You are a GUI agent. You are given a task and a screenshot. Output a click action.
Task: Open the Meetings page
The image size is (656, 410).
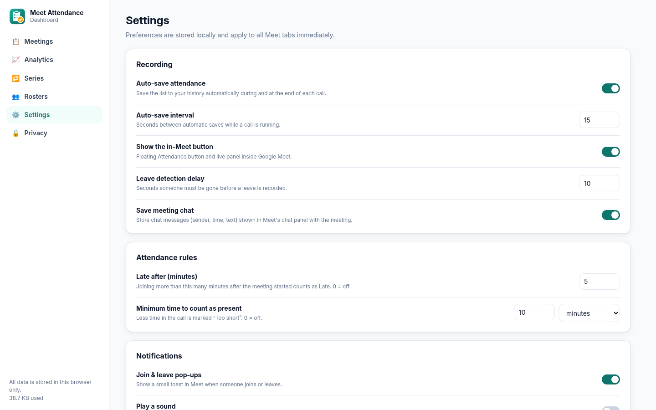[55, 41]
